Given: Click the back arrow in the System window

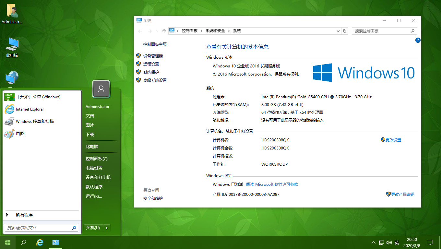Looking at the screenshot, I should (x=140, y=31).
